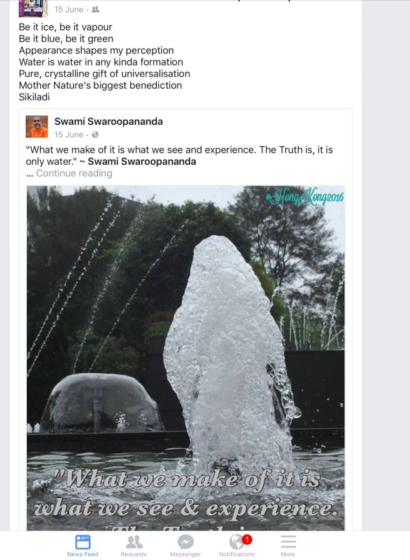The image size is (410, 560).
Task: Open the fountain water photo
Action: pos(186,358)
